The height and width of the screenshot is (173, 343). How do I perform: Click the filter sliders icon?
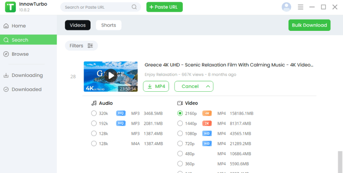click(x=90, y=46)
